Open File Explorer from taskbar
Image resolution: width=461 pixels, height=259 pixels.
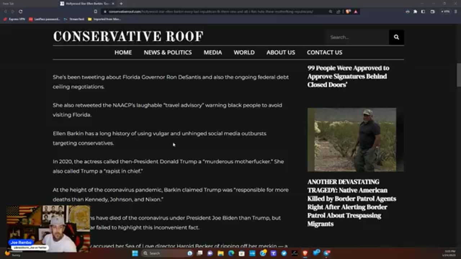[220, 253]
